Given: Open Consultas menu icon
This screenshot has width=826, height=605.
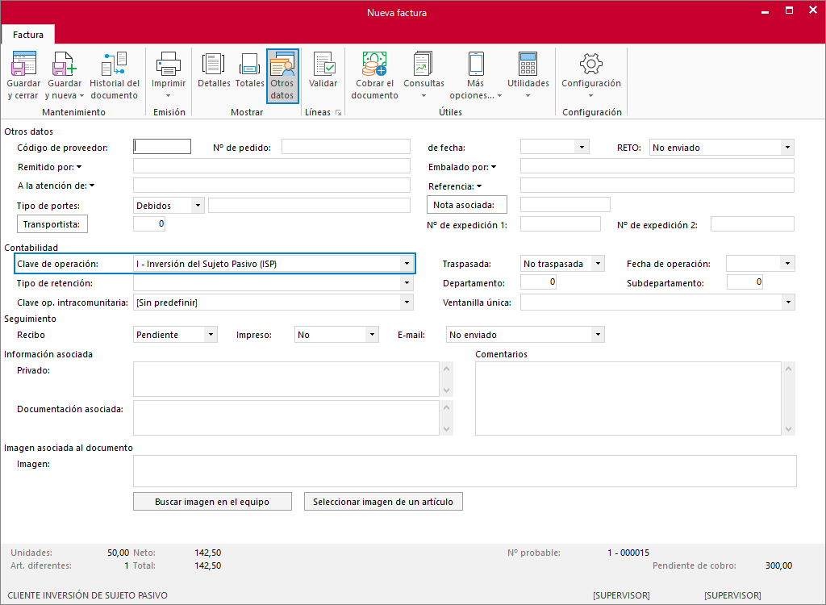Looking at the screenshot, I should [423, 64].
